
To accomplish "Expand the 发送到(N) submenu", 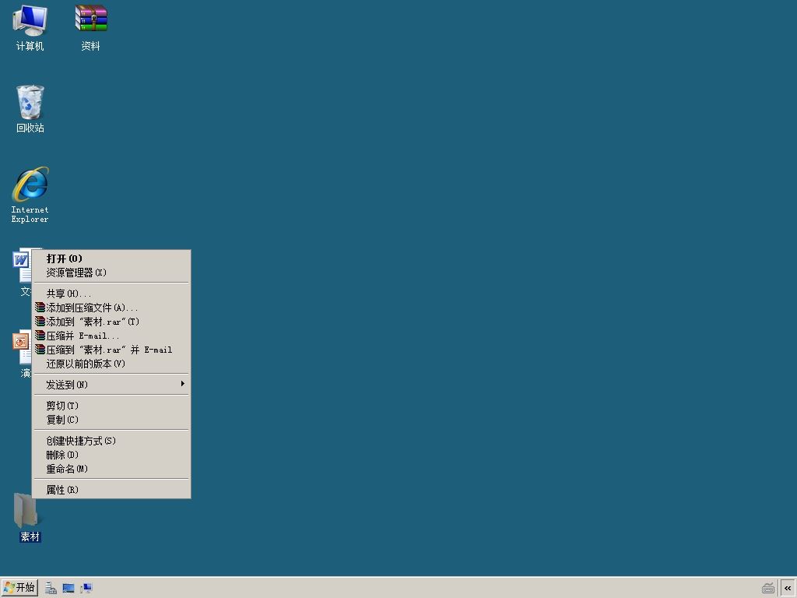I will click(111, 385).
